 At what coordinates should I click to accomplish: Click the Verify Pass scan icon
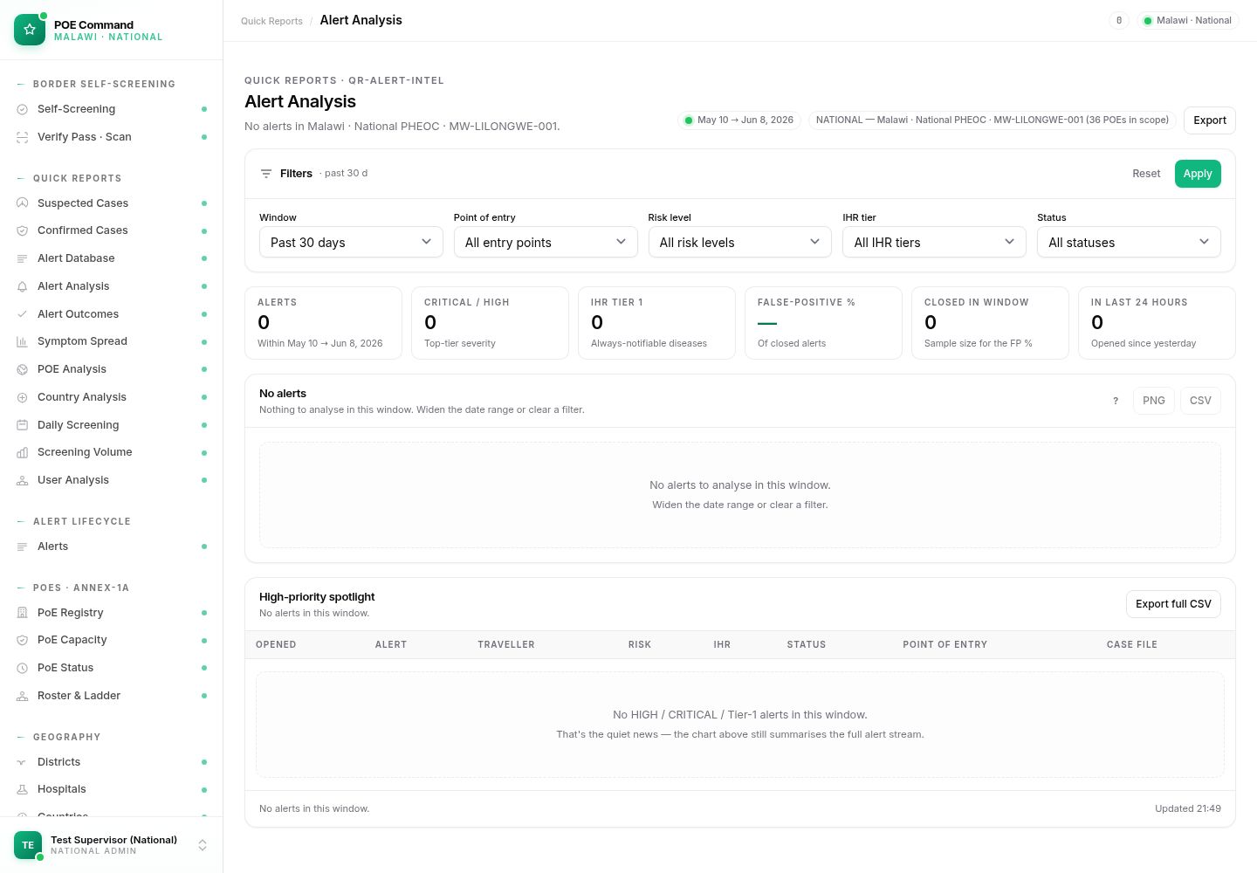[x=23, y=137]
